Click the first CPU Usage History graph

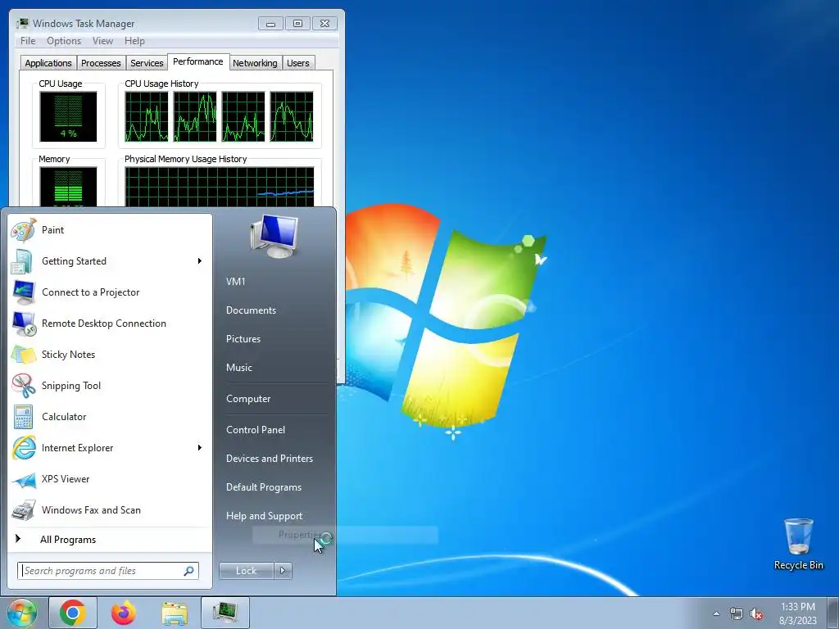pyautogui.click(x=146, y=116)
